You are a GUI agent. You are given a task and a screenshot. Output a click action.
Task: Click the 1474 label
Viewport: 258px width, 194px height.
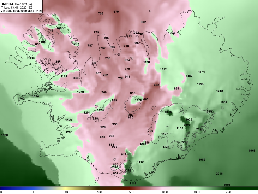pos(100,110)
